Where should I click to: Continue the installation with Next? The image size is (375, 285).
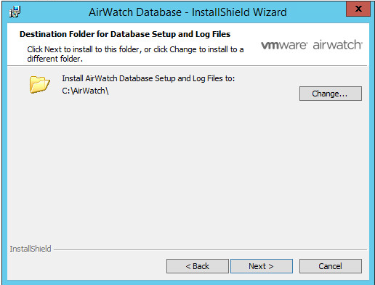(x=262, y=266)
